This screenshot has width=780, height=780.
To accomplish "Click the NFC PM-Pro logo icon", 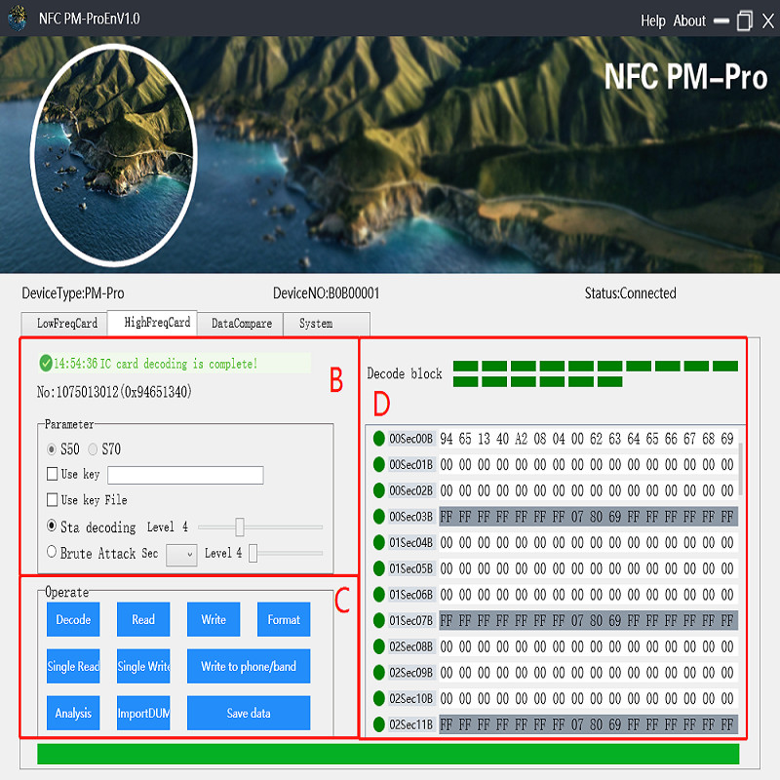I will click(18, 19).
